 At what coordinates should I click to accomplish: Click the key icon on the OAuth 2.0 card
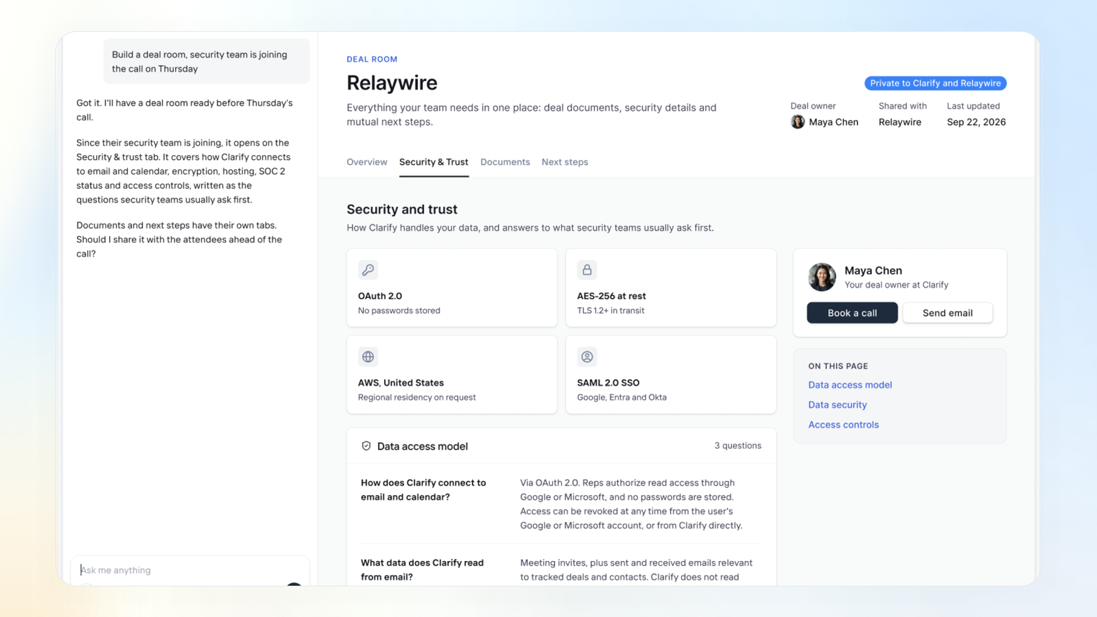coord(368,270)
